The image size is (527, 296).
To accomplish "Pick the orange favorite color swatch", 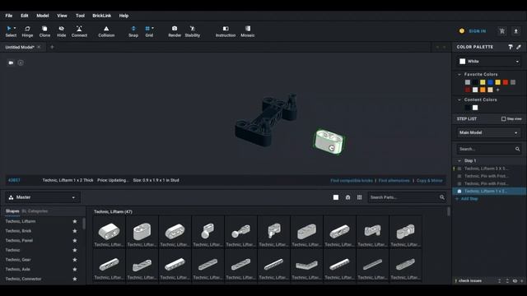I will pos(483,90).
